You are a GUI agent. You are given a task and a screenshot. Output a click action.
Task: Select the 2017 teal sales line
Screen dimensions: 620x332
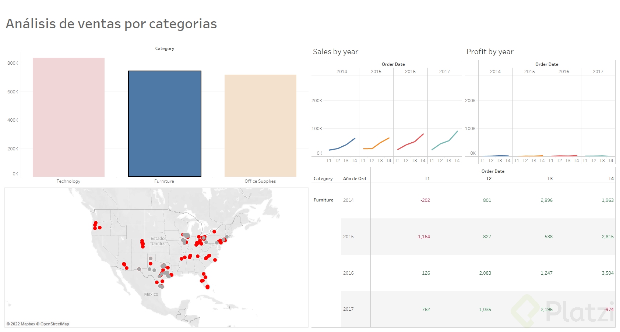click(x=445, y=141)
